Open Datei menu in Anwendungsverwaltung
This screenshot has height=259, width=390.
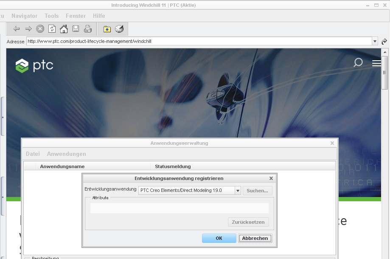pyautogui.click(x=33, y=154)
